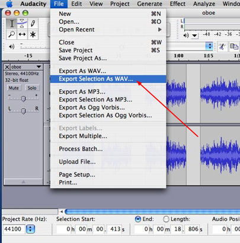Open the Audacity application menu

point(33,4)
